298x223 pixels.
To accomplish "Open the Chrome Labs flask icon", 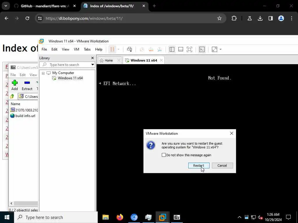I will 249,18.
